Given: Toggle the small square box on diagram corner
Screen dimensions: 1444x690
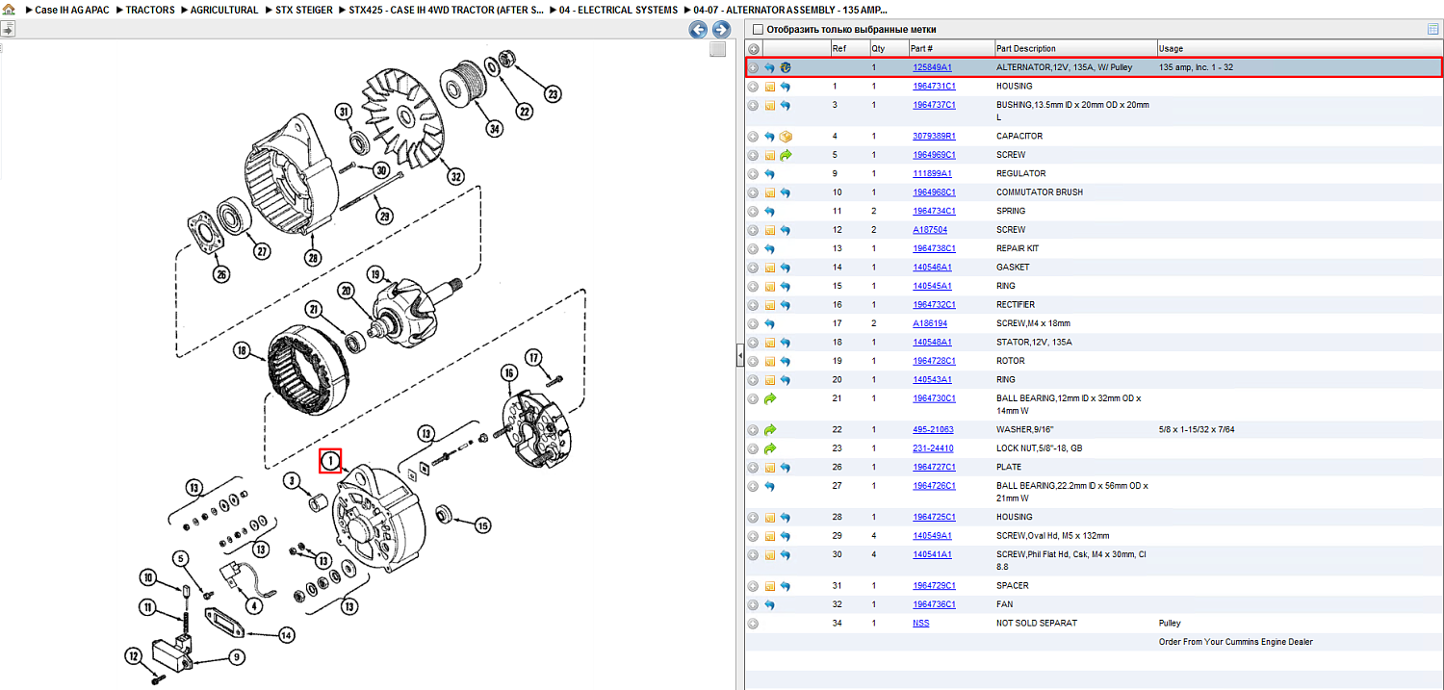Looking at the screenshot, I should 717,50.
